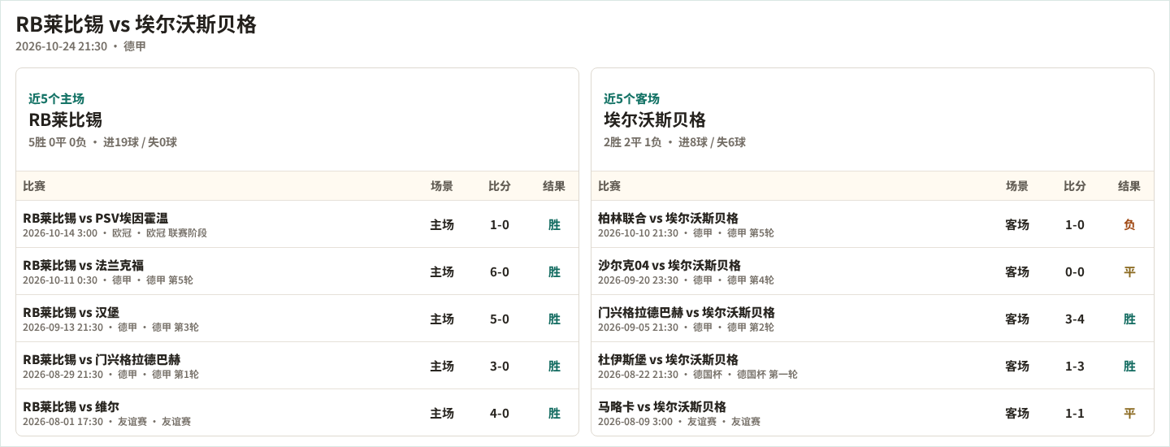This screenshot has height=447, width=1170.
Task: Open the "马略卡 vs 埃尔沃斯贝格" match
Action: 662,406
